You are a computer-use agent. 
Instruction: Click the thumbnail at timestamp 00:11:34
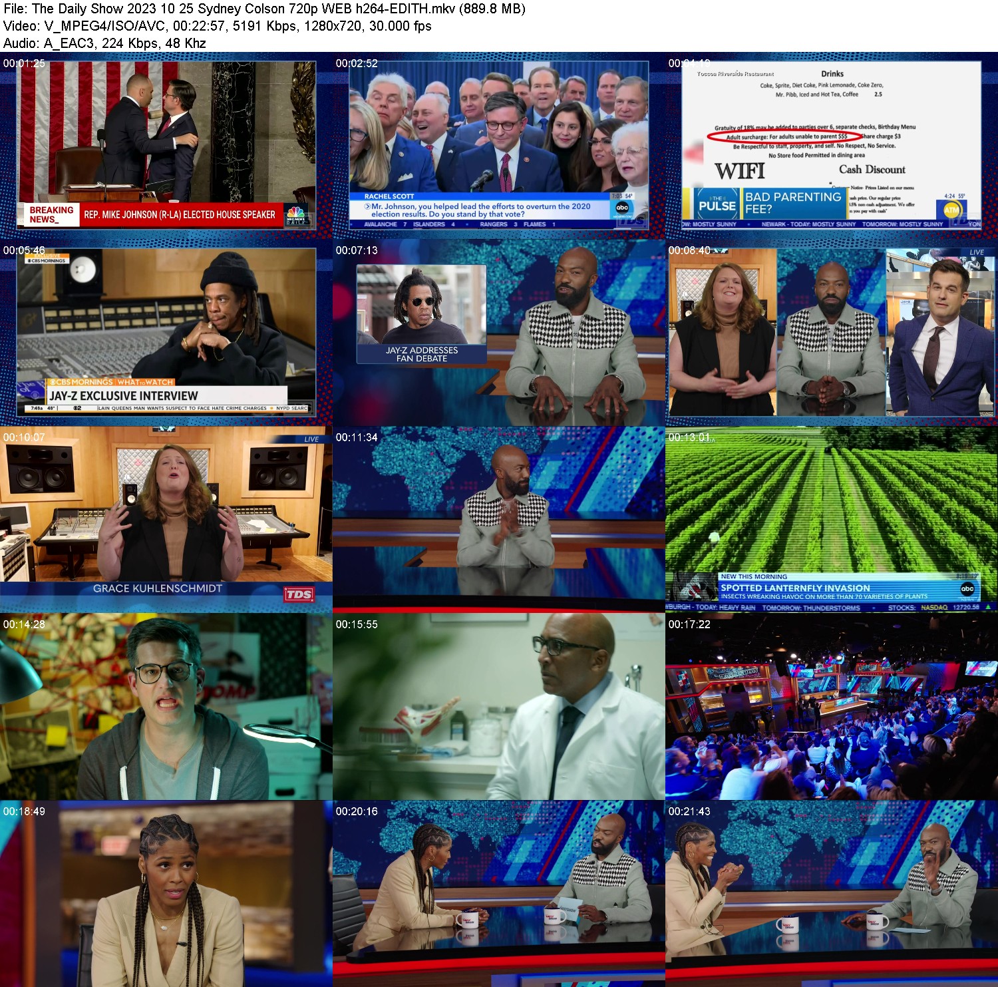click(x=499, y=520)
